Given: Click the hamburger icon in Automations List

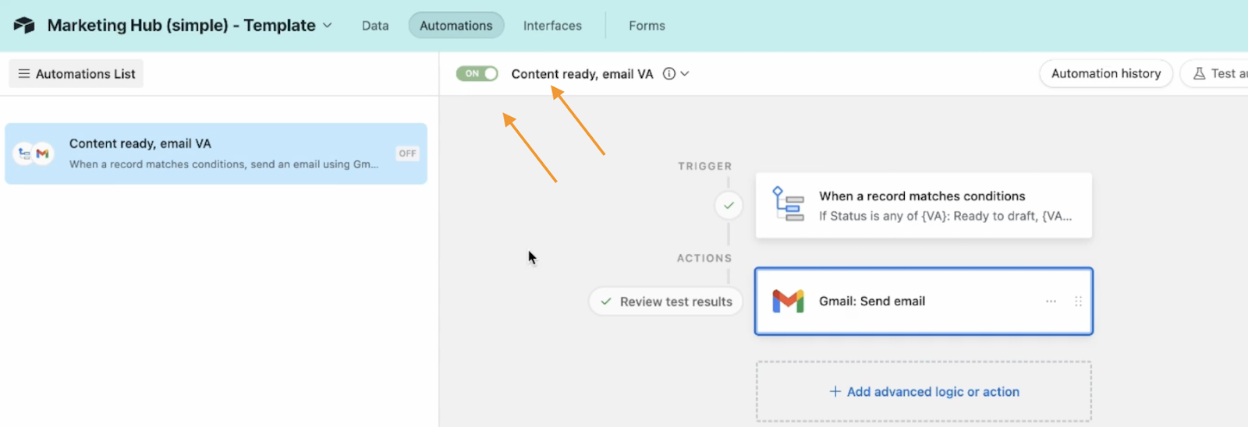Looking at the screenshot, I should [24, 74].
